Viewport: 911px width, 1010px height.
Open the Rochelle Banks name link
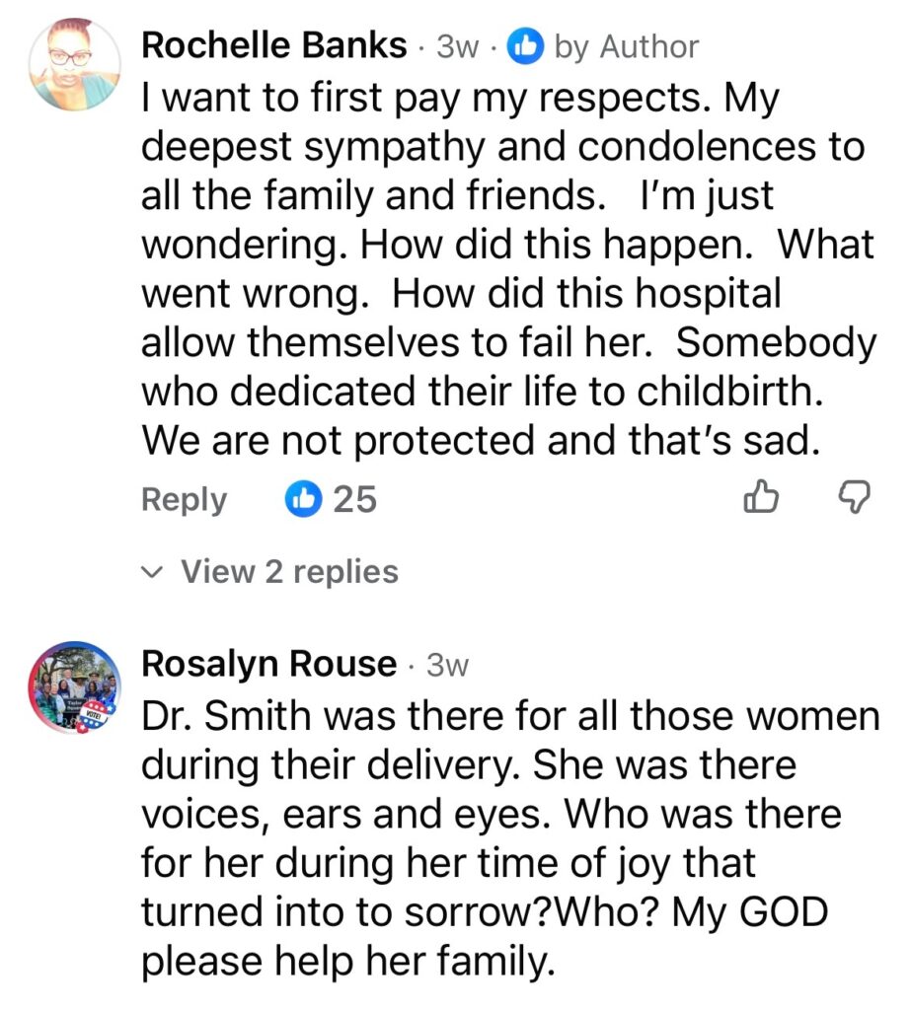(273, 46)
